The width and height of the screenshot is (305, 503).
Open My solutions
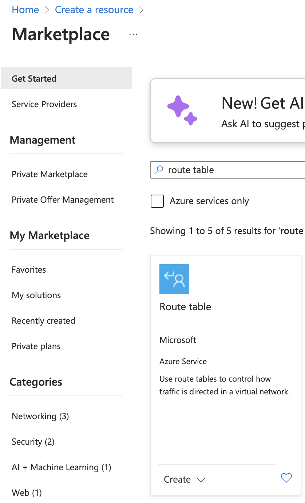(36, 295)
